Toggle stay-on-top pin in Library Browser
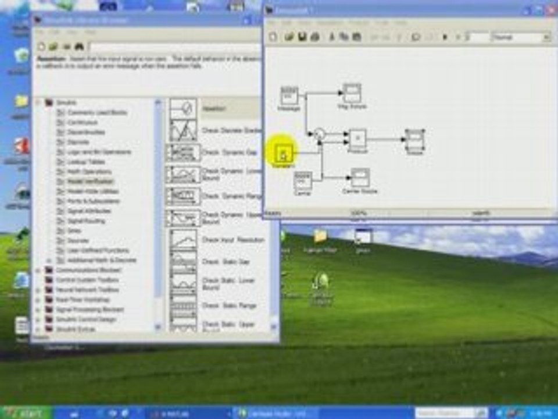558x419 pixels. [66, 47]
